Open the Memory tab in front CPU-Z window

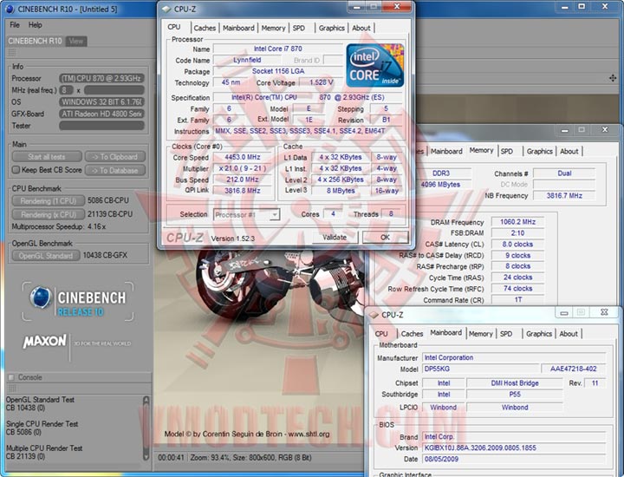[273, 28]
